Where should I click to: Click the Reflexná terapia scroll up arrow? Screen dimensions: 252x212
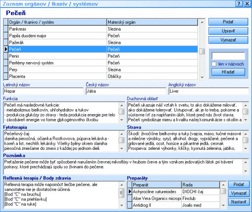[122, 185]
